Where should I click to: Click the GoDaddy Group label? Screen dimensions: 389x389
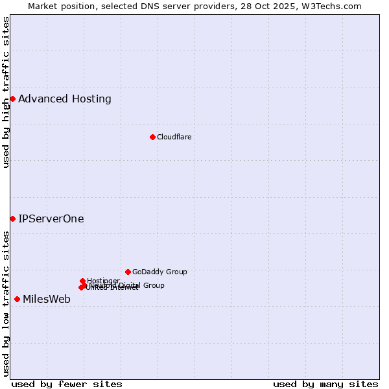click(159, 272)
